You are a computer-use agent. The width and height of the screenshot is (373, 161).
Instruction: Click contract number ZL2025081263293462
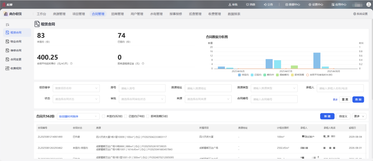point(50,148)
